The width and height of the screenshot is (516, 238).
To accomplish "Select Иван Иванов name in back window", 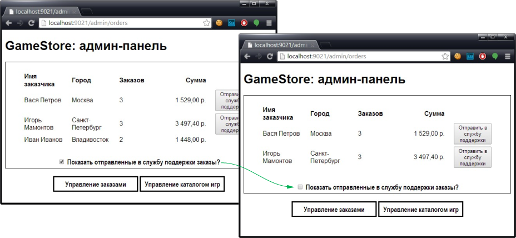I will (43, 140).
